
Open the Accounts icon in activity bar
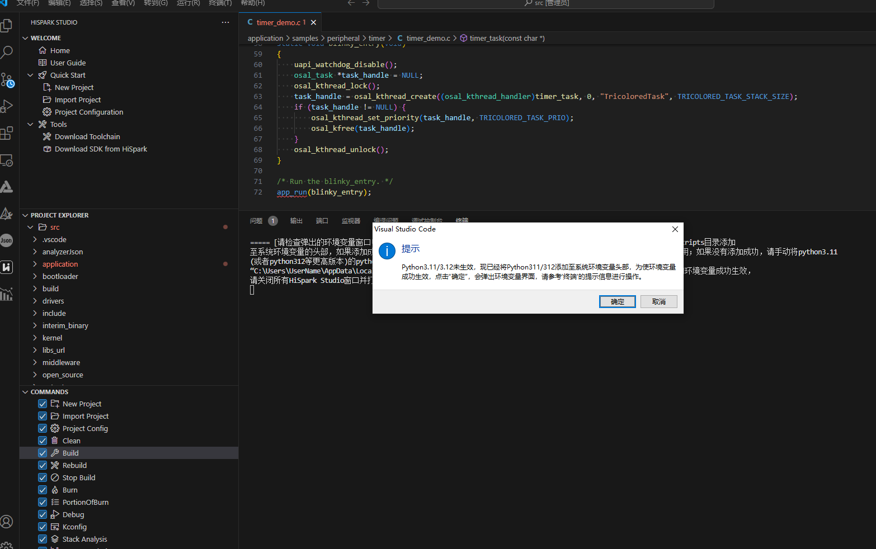(7, 522)
